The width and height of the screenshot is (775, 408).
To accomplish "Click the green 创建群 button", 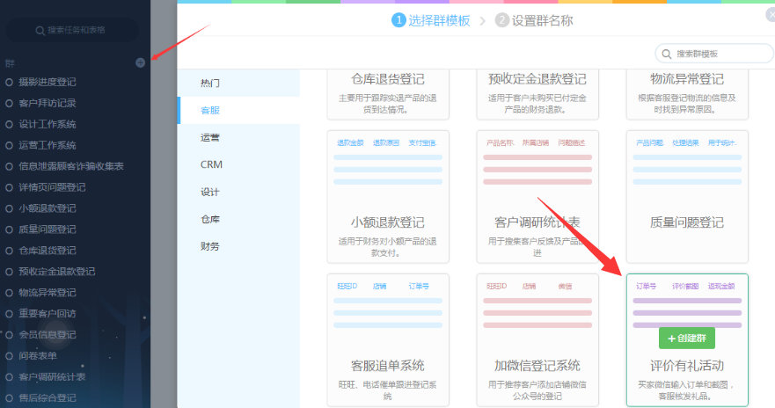I will point(687,339).
